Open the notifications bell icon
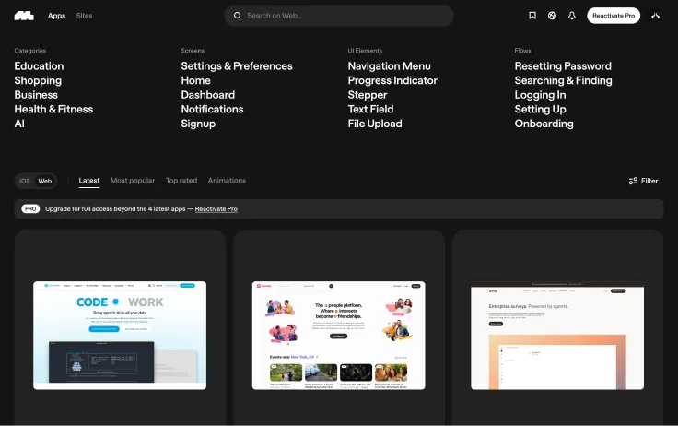The image size is (678, 426). (572, 16)
